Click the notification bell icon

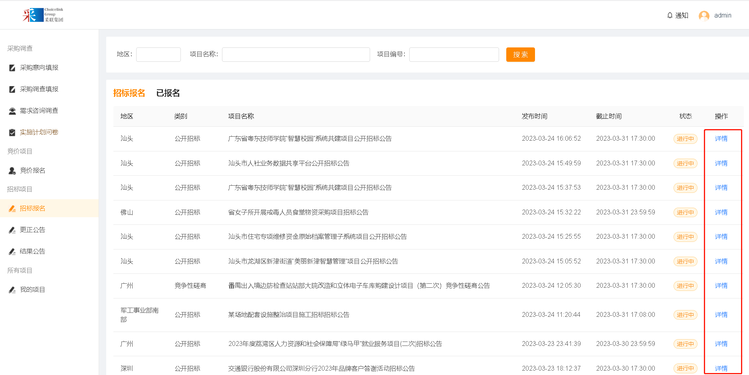coord(670,16)
